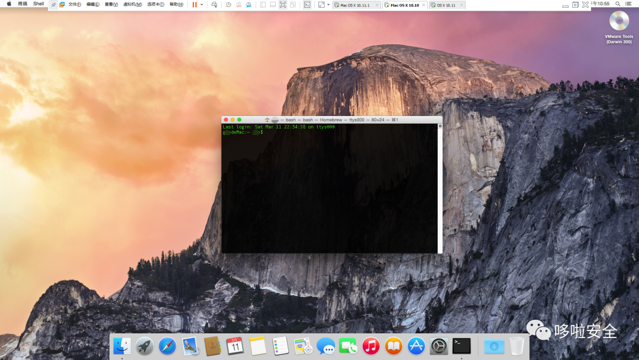Launch Safari from the Dock
This screenshot has height=360, width=639.
pos(167,346)
